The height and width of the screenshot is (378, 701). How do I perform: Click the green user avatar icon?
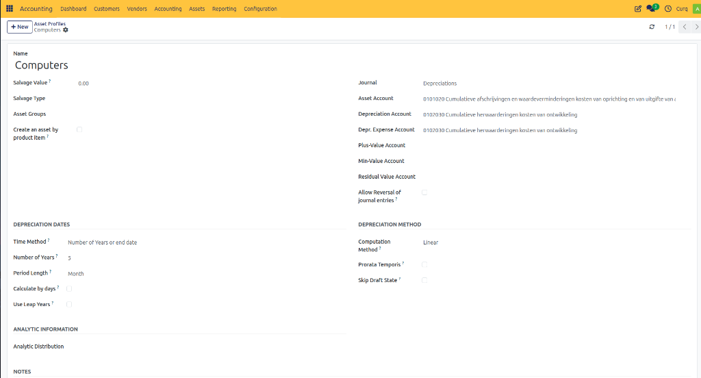tap(696, 8)
